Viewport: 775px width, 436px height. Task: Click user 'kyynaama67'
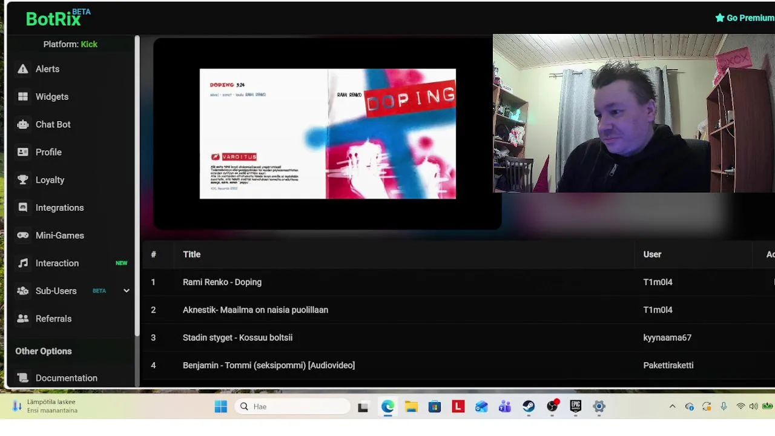pyautogui.click(x=667, y=338)
